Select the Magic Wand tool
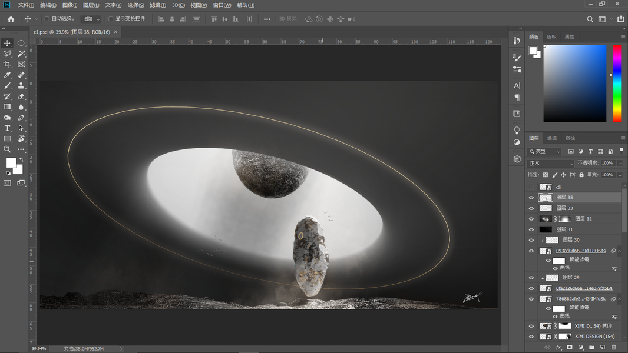The height and width of the screenshot is (353, 628). [x=21, y=54]
